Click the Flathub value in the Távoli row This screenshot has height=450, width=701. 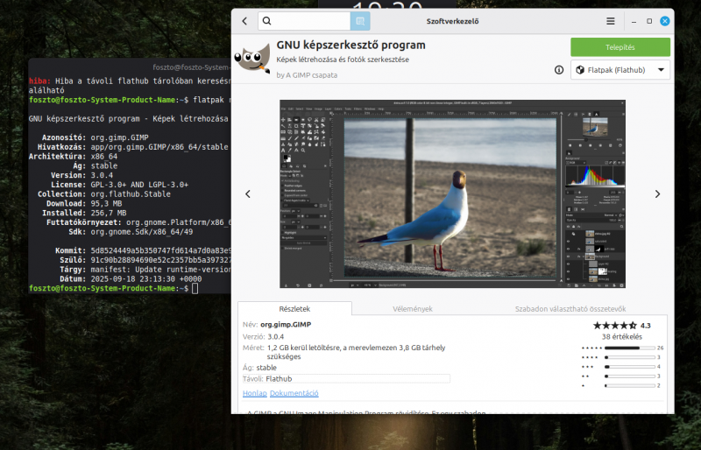click(279, 378)
